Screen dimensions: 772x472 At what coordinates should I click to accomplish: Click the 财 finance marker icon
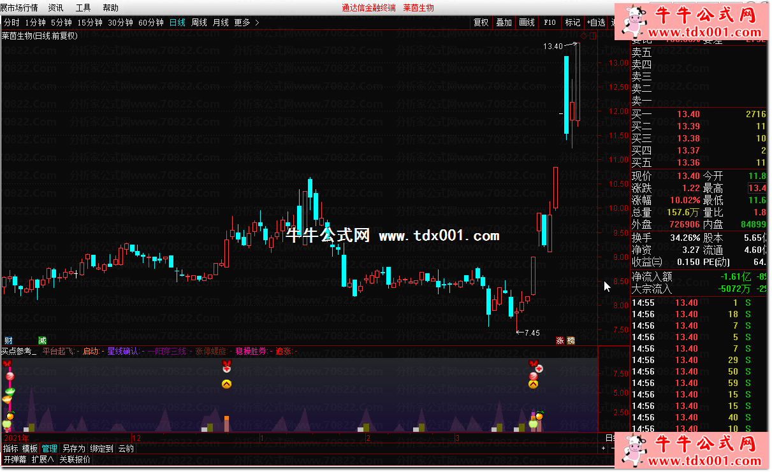(8, 341)
